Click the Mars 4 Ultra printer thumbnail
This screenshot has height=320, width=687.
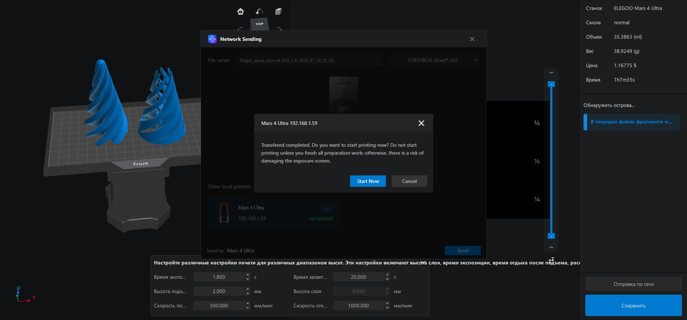[x=224, y=213]
